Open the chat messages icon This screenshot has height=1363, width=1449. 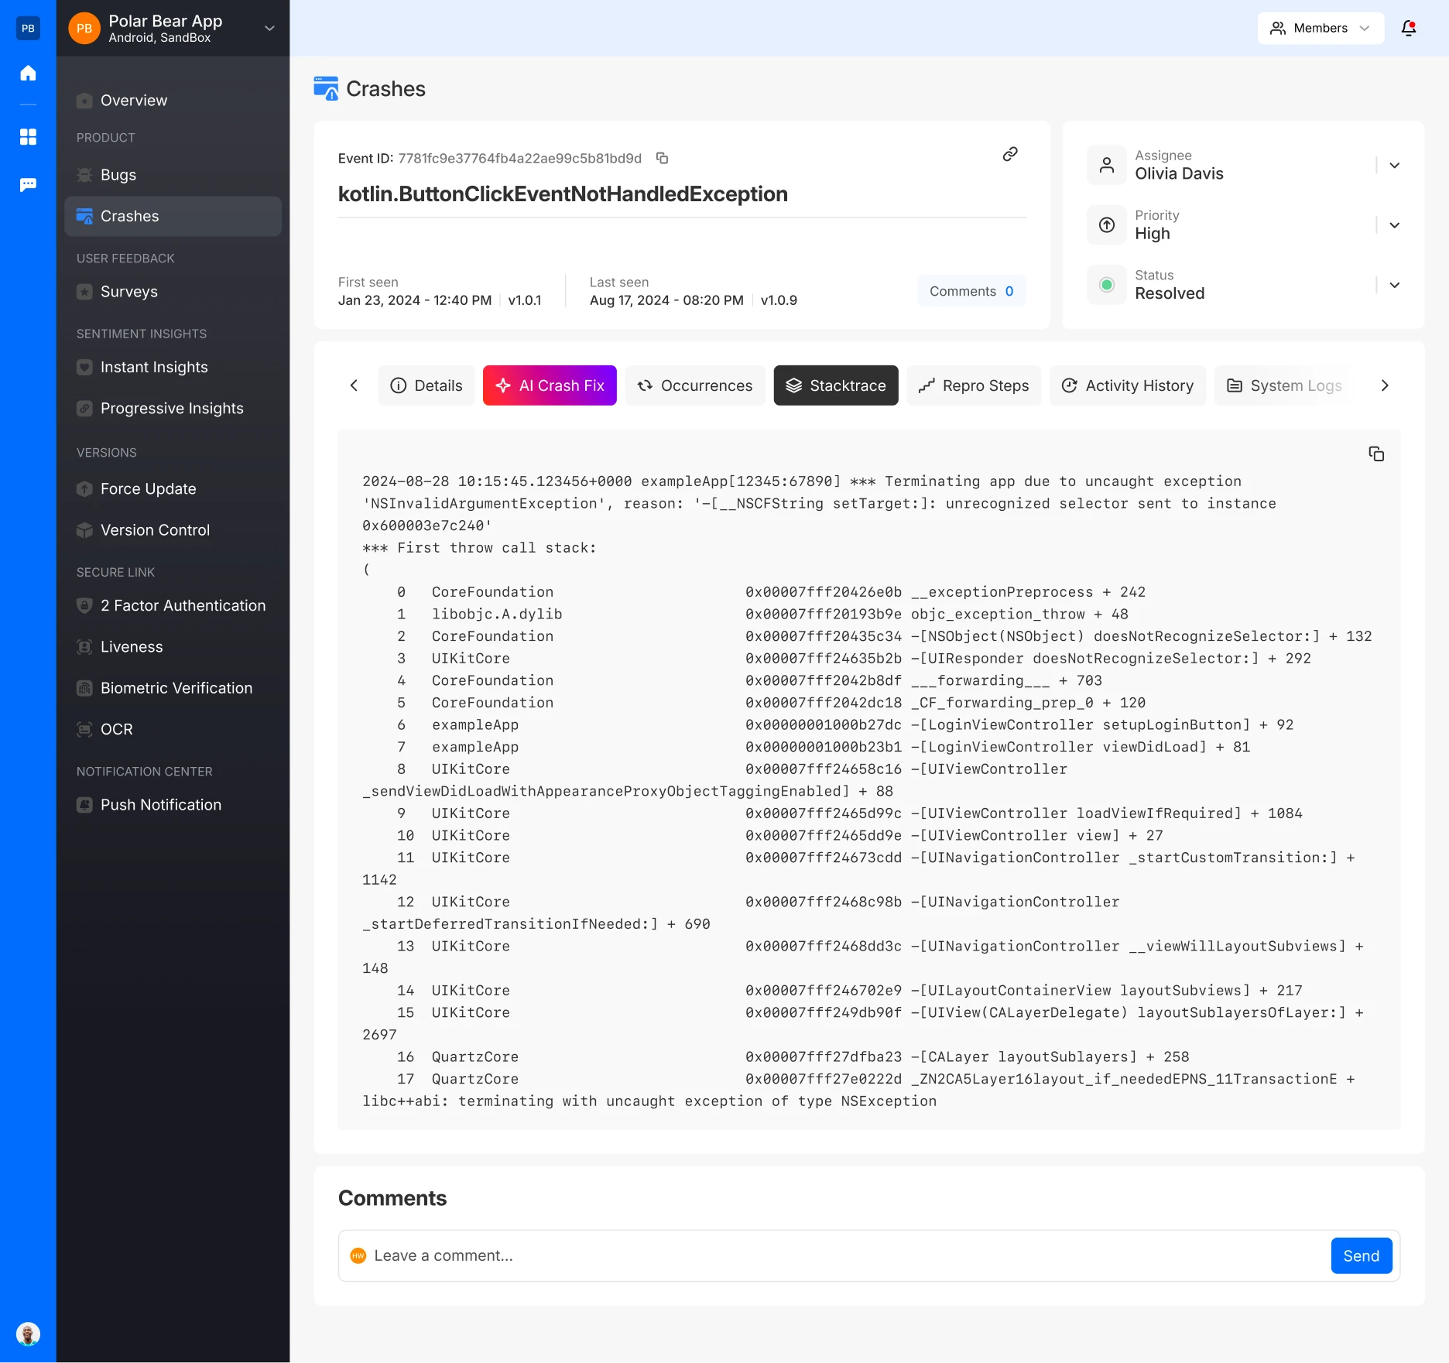click(x=28, y=185)
